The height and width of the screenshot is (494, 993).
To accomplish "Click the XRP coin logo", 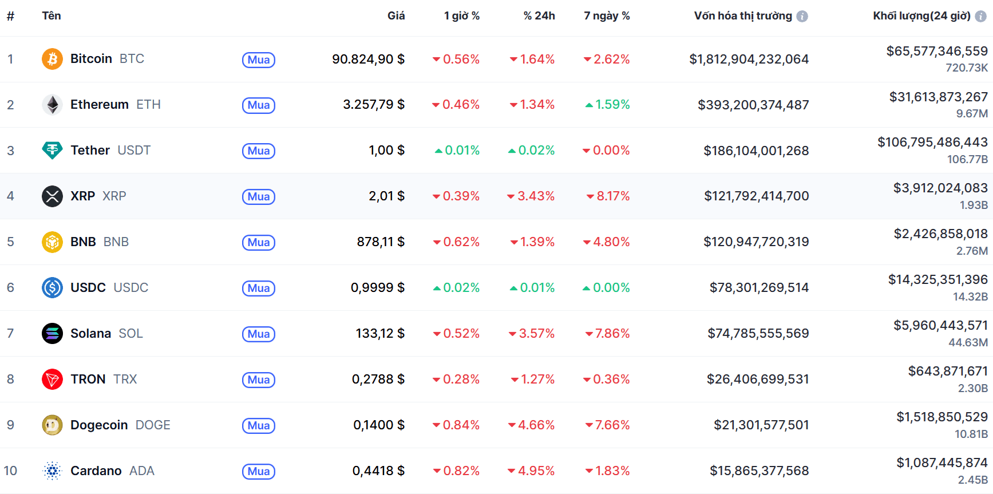I will [x=52, y=196].
